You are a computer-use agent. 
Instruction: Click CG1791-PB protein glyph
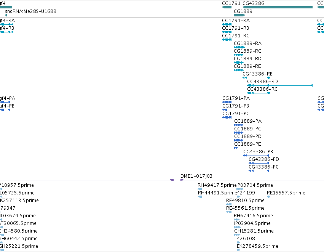(225, 110)
